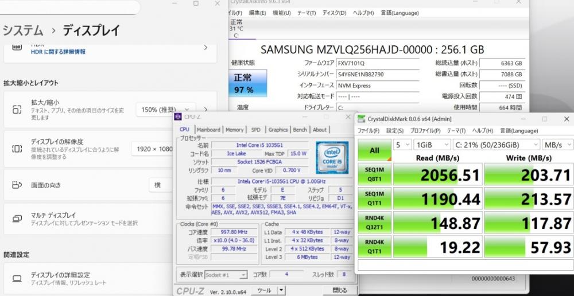Click the 2056.51 read result bar
The height and width of the screenshot is (296, 574).
pos(438,174)
